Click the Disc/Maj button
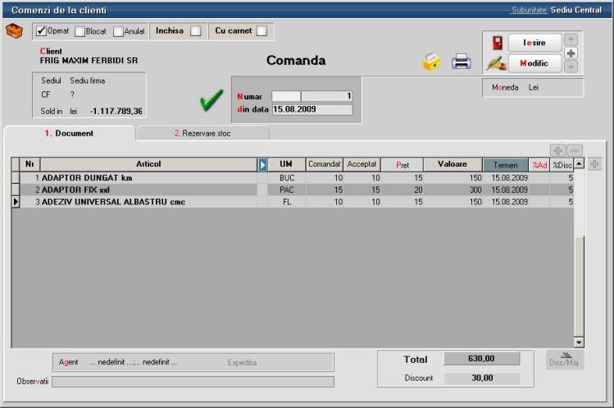 click(564, 359)
